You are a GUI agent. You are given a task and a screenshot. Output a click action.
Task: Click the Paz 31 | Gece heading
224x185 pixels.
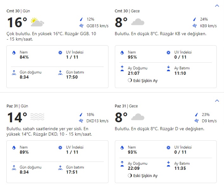pyautogui.click(x=126, y=106)
